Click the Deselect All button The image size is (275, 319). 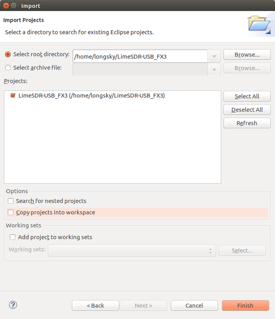(247, 110)
